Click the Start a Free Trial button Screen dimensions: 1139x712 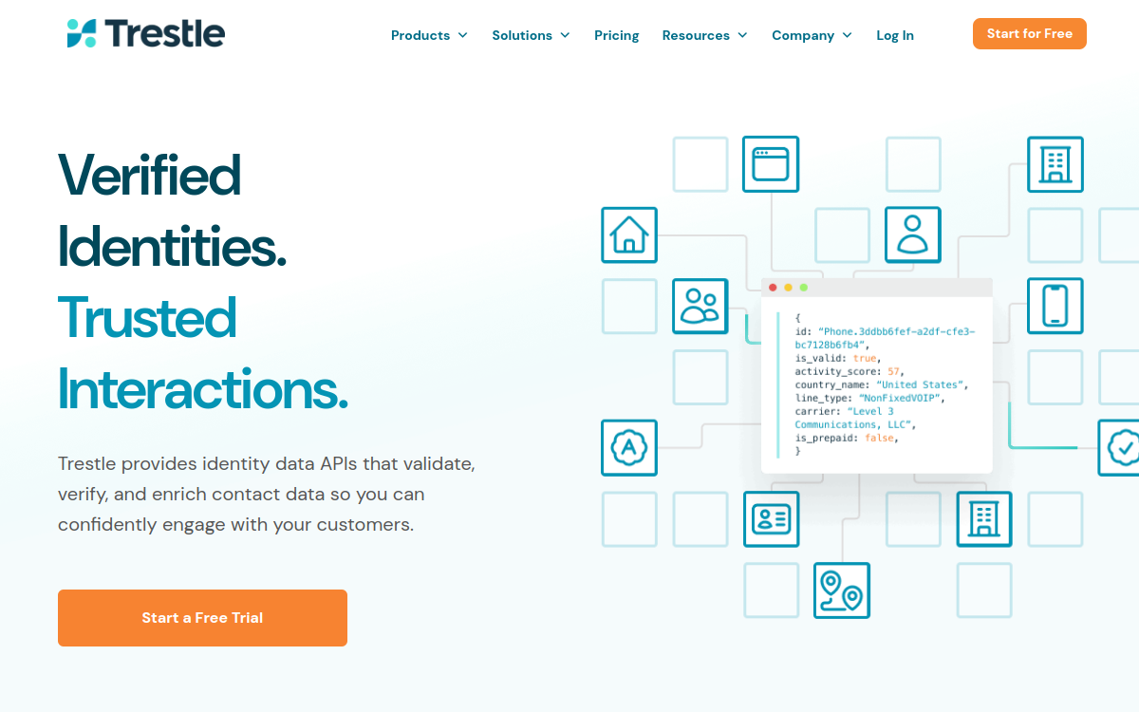pos(202,618)
